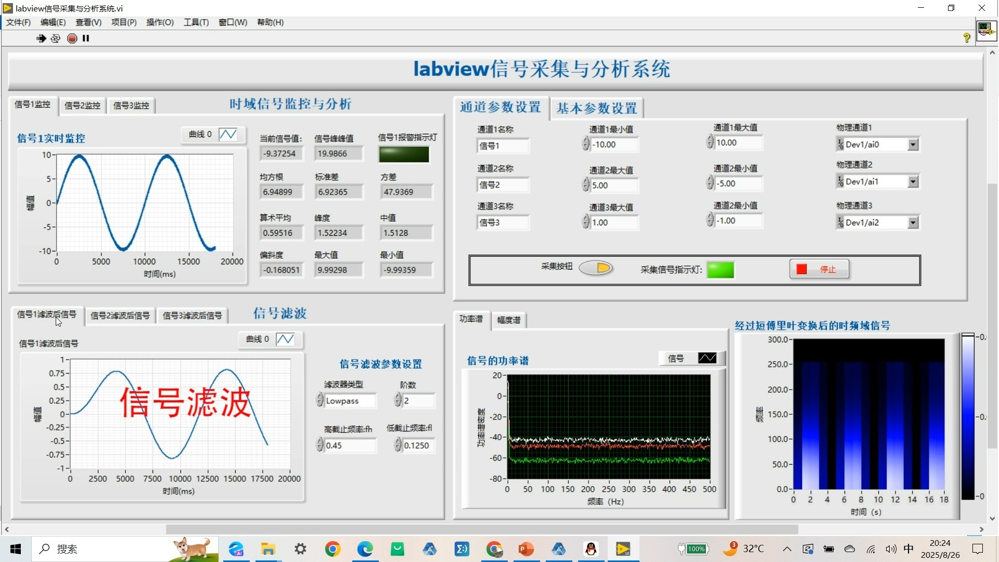The image size is (999, 562).
Task: Open 物理通道2 Dev1/ai1 dropdown
Action: pyautogui.click(x=913, y=182)
